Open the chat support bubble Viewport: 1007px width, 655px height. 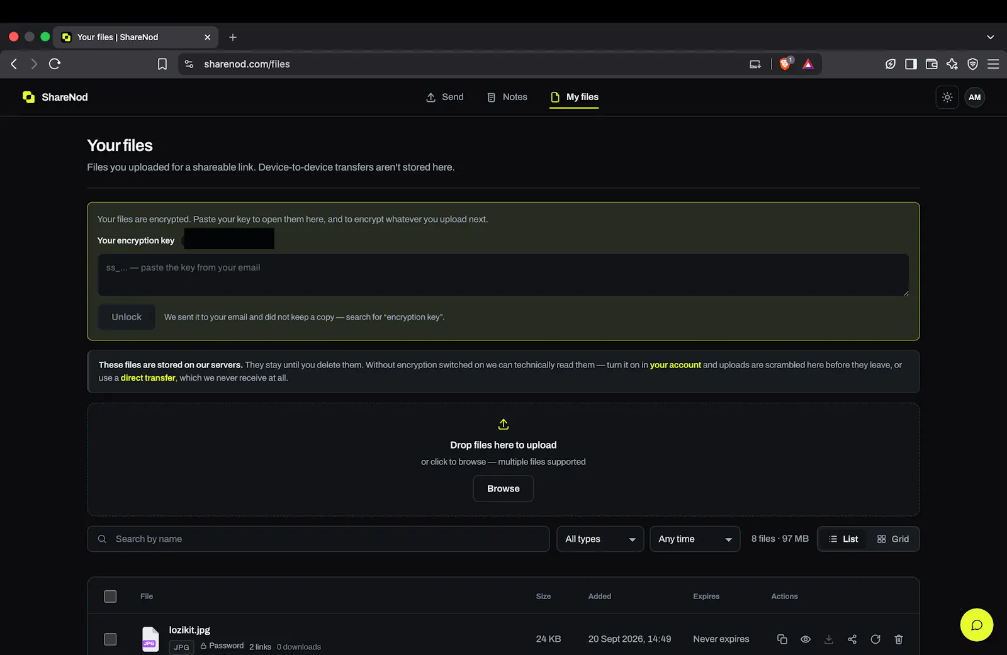(977, 625)
